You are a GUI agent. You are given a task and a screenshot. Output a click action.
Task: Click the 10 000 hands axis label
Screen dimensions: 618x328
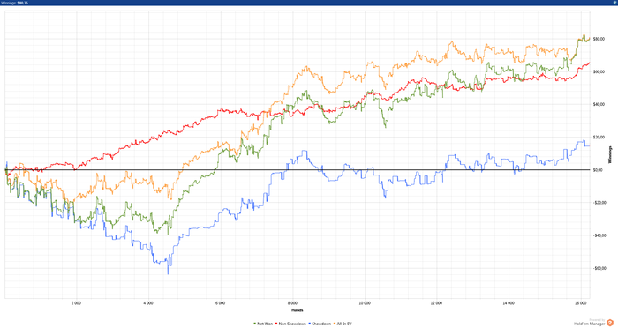point(365,303)
